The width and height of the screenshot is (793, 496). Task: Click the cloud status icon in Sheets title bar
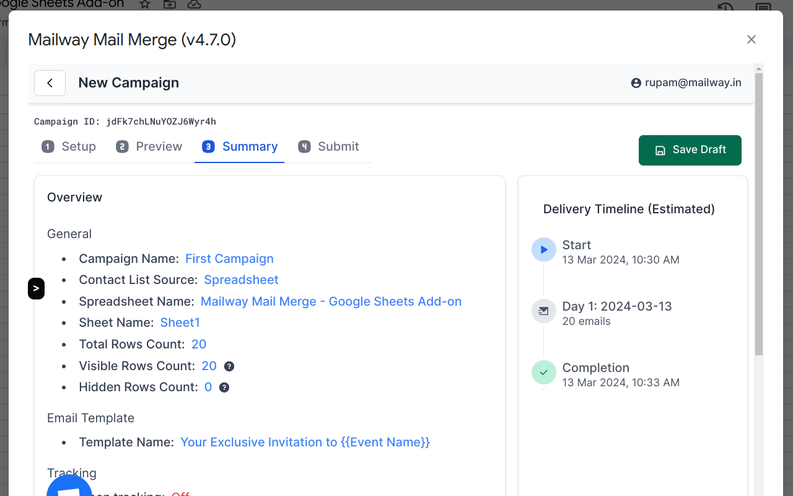click(194, 4)
